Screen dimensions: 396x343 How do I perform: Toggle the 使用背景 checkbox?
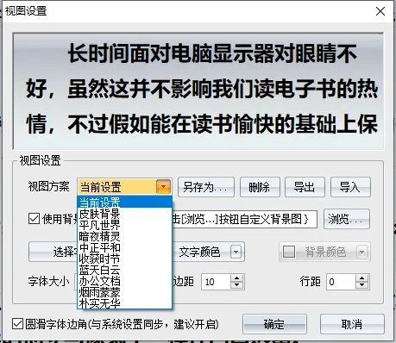[34, 219]
